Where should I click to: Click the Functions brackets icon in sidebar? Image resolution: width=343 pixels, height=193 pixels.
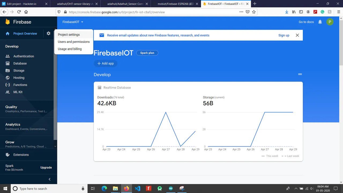(8, 85)
